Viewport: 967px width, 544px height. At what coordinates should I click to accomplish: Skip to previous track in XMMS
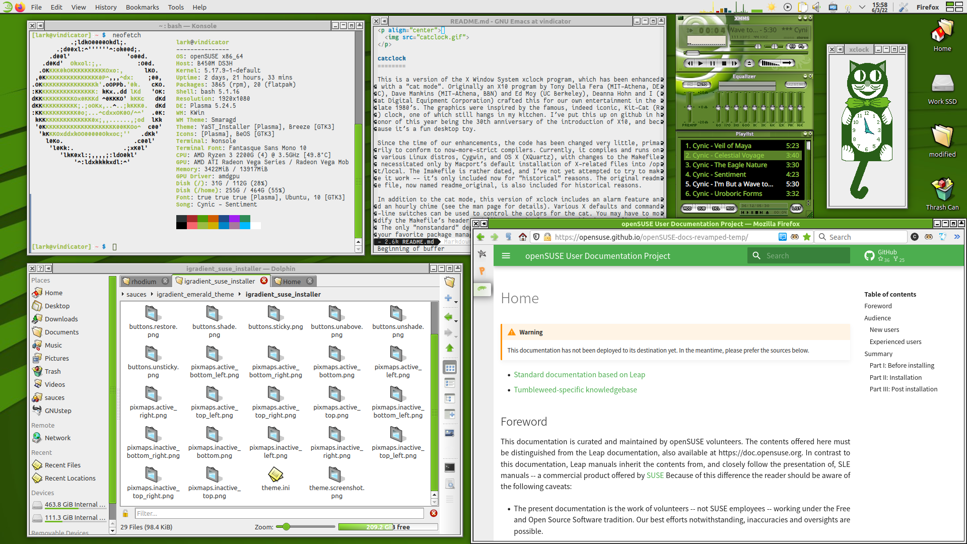690,63
